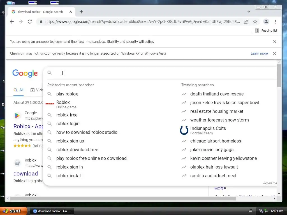Reload the page with the refresh icon
Image resolution: width=287 pixels, height=215 pixels.
tap(30, 22)
